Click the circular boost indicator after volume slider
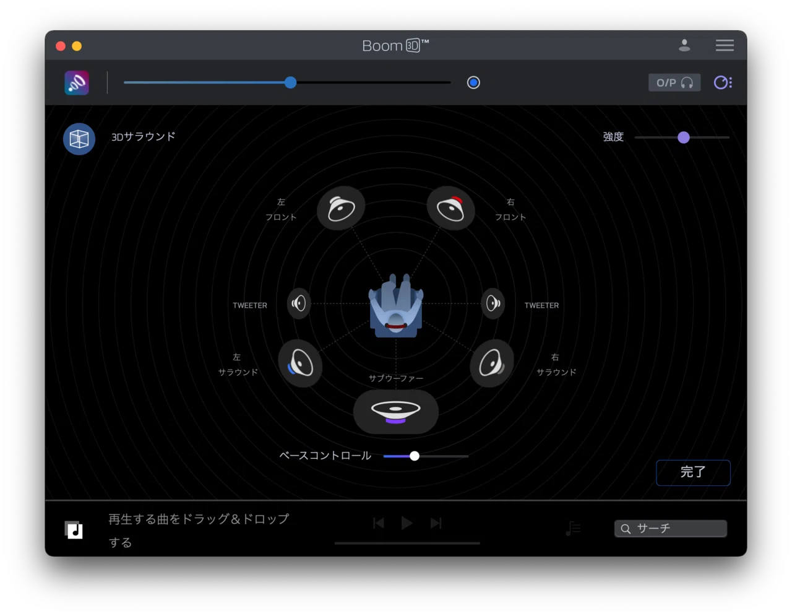Viewport: 792px width, 616px height. point(473,82)
